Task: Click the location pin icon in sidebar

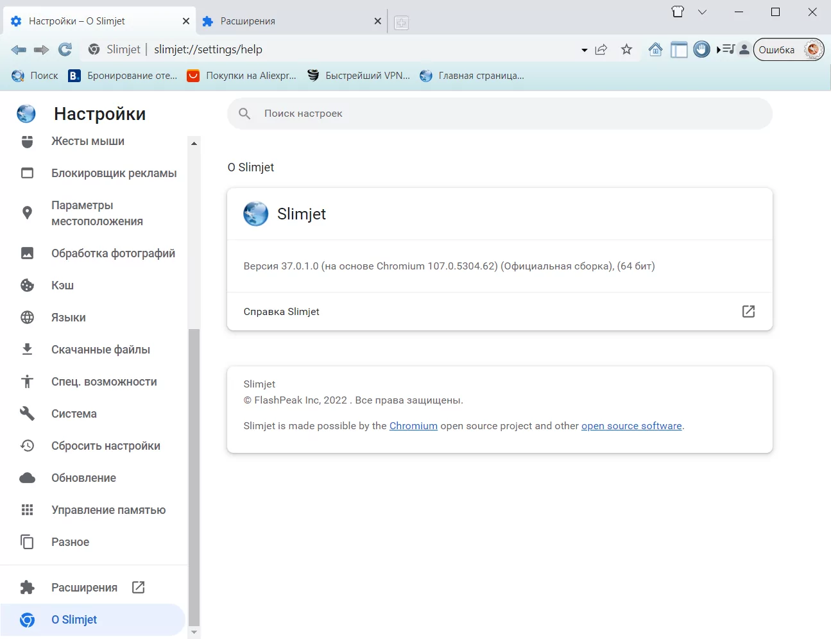Action: pos(27,213)
